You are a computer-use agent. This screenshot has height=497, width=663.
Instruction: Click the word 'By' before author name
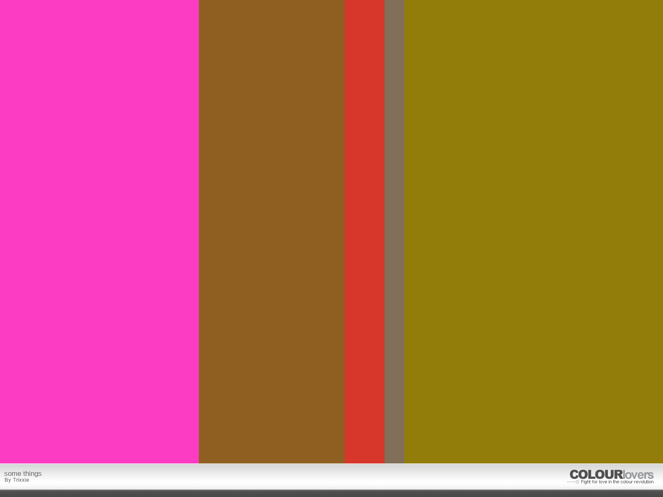8,480
